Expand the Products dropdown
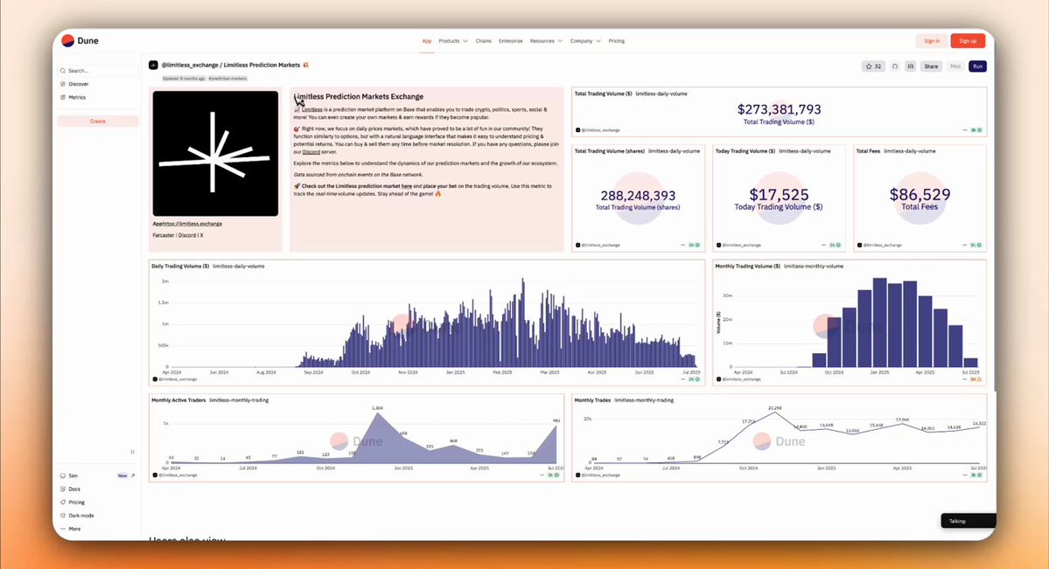 [453, 41]
